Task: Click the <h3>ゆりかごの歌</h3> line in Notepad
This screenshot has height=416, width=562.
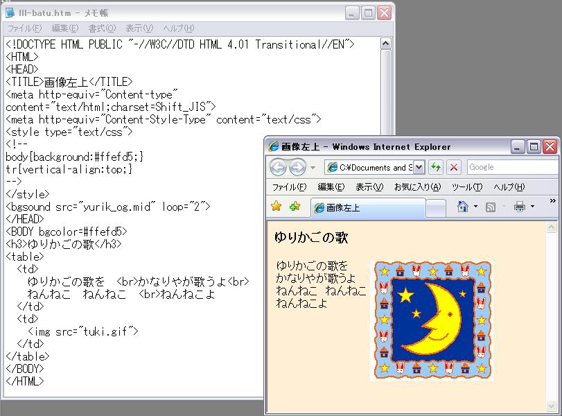Action: pos(64,244)
